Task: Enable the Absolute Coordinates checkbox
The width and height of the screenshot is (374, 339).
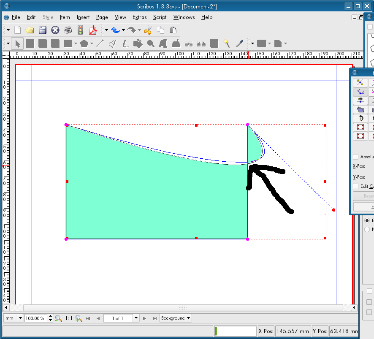Action: [355, 157]
